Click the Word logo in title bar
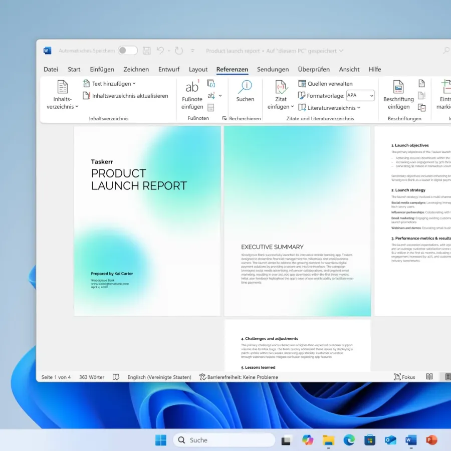This screenshot has width=451, height=451. 47,51
